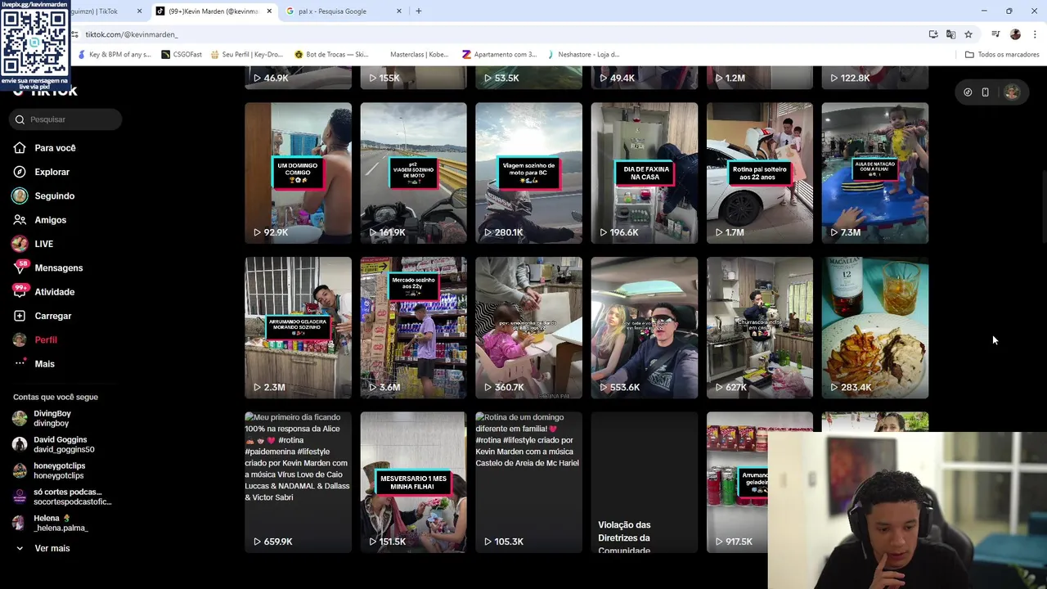Open the video with 105.3K views

528,482
